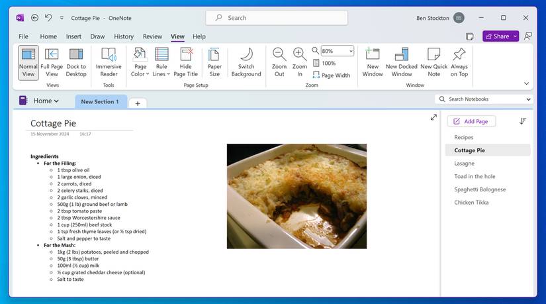Add a new section with plus tab
Screen dimensions: 546x304
point(138,103)
